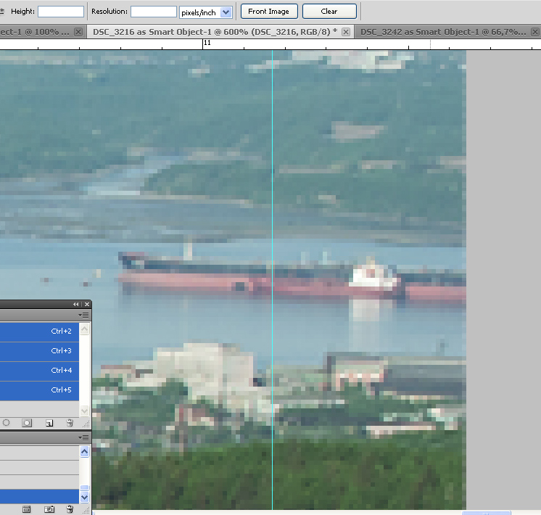Click Load channel as selection icon

click(x=7, y=422)
